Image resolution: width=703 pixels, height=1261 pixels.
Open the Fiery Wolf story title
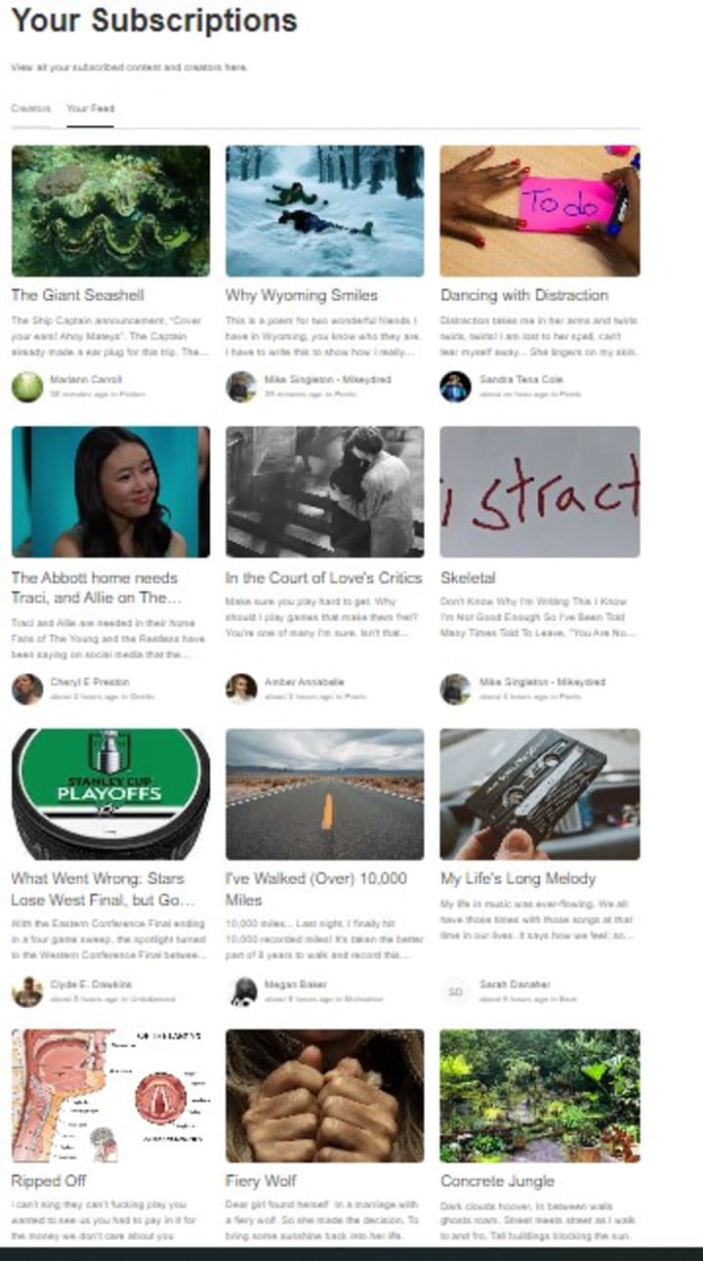pos(261,1181)
